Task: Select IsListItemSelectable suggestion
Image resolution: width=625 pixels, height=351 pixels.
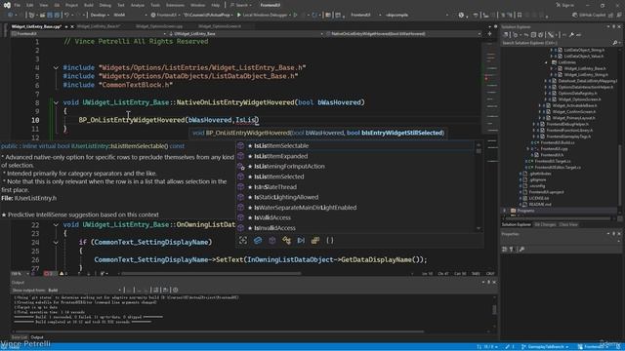Action: (354, 146)
